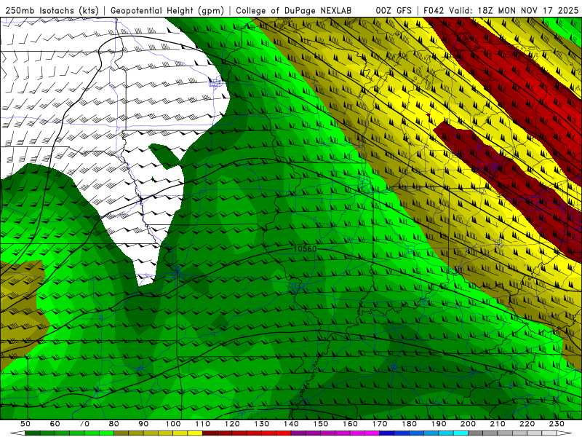The image size is (582, 437).
Task: Click the bright yellow swatch just before 110
Action: pyautogui.click(x=195, y=433)
